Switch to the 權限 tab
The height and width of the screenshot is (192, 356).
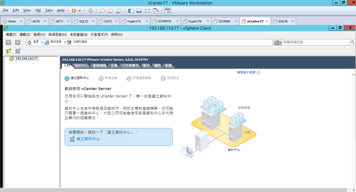tap(158, 66)
